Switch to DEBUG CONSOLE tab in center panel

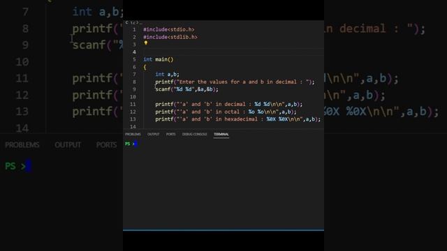195,134
